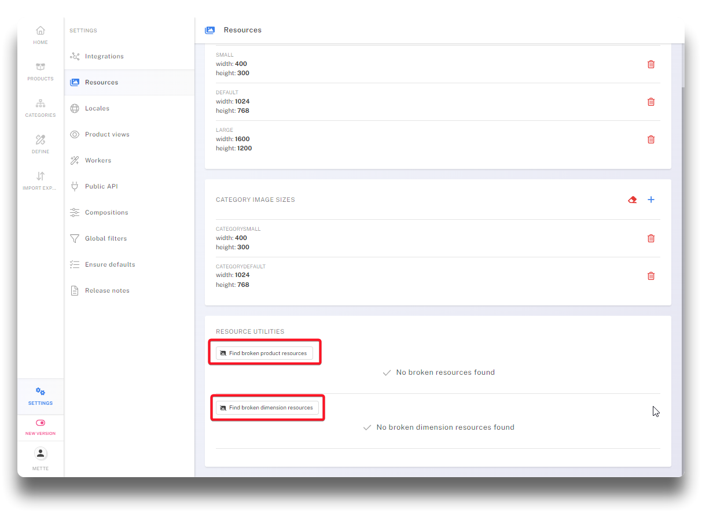
Task: Add a new category image size
Action: point(650,200)
